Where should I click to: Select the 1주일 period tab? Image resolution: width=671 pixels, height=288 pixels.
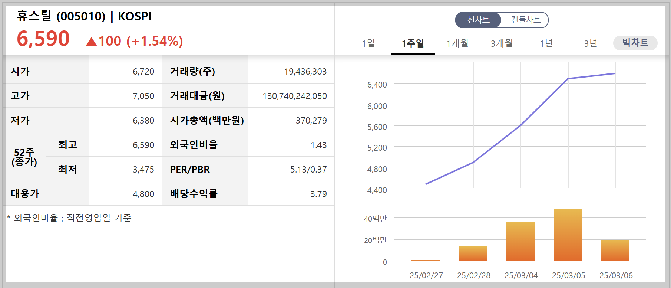coord(413,43)
